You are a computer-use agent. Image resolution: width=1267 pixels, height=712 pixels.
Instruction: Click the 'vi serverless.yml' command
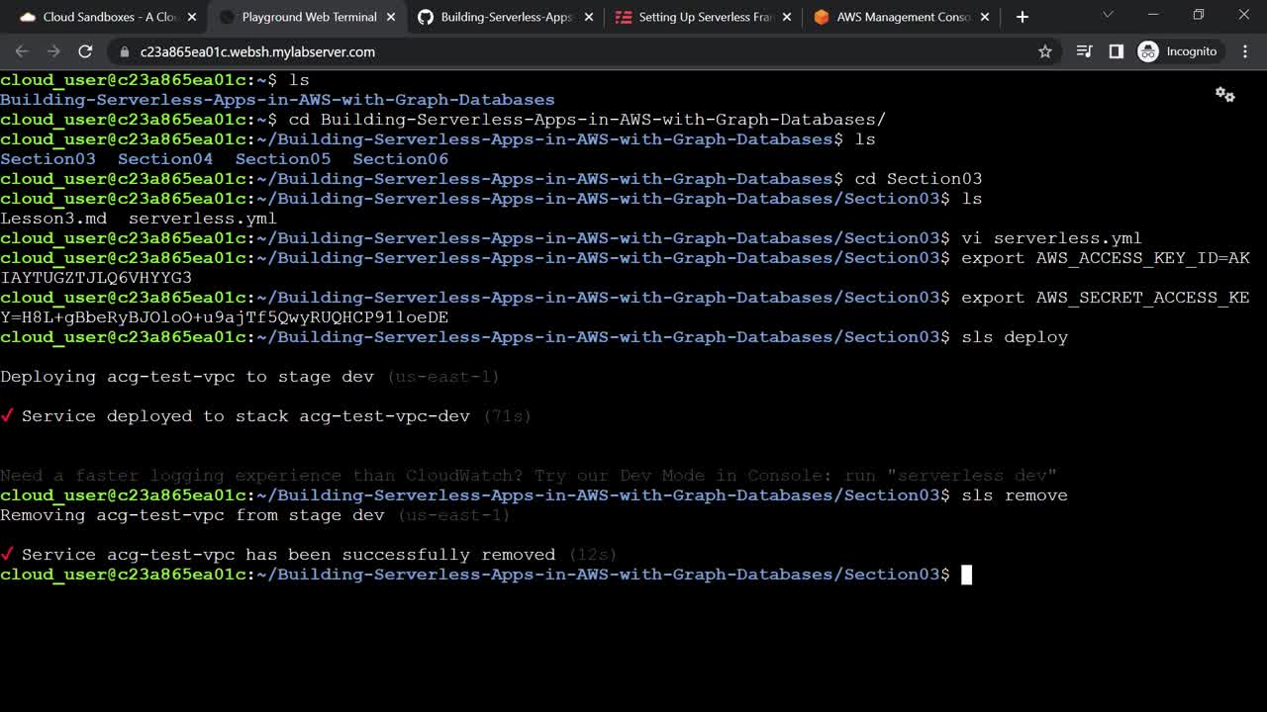coord(1052,238)
